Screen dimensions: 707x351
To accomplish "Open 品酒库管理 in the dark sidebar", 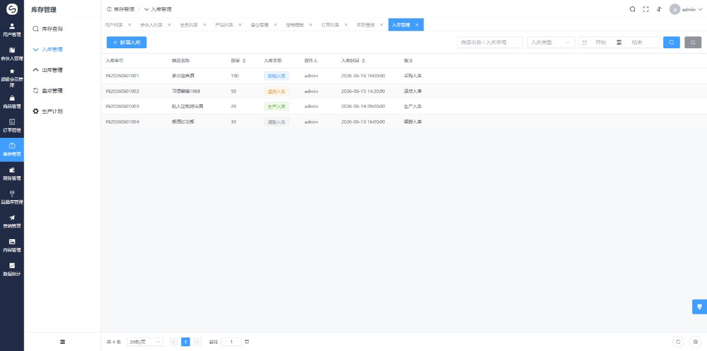I will coord(12,197).
